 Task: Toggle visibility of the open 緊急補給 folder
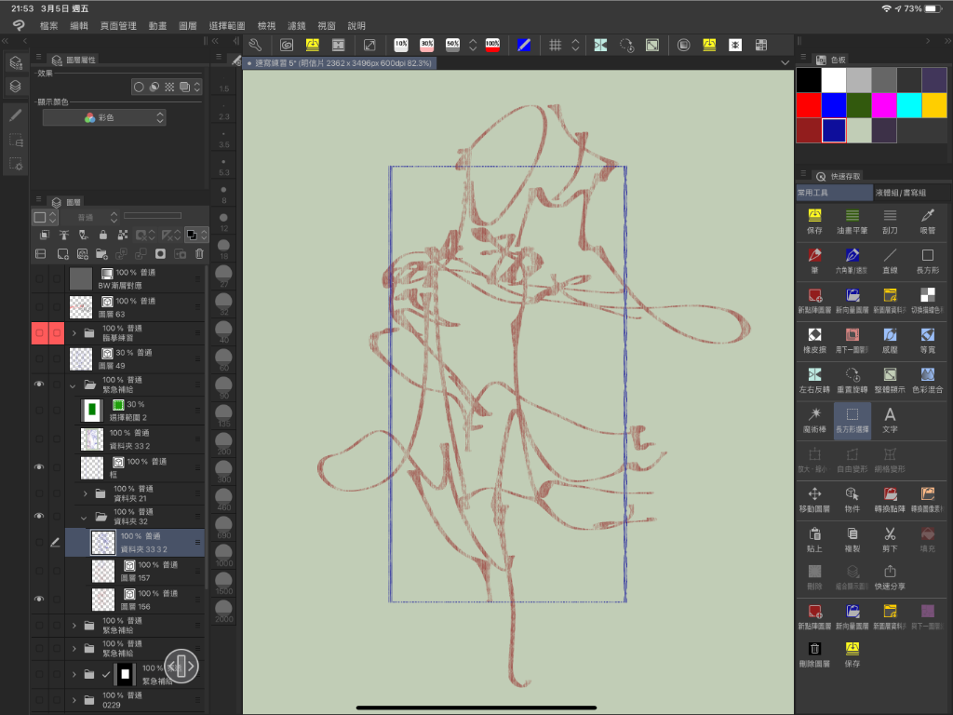click(39, 384)
